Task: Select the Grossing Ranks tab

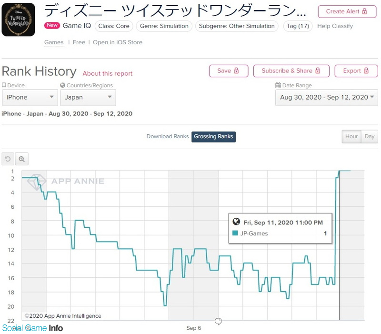Action: [213, 136]
